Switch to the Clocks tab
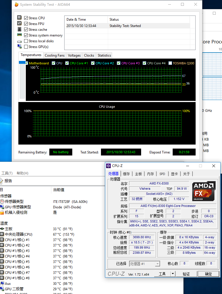Image resolution: width=222 pixels, height=294 pixels. point(89,55)
